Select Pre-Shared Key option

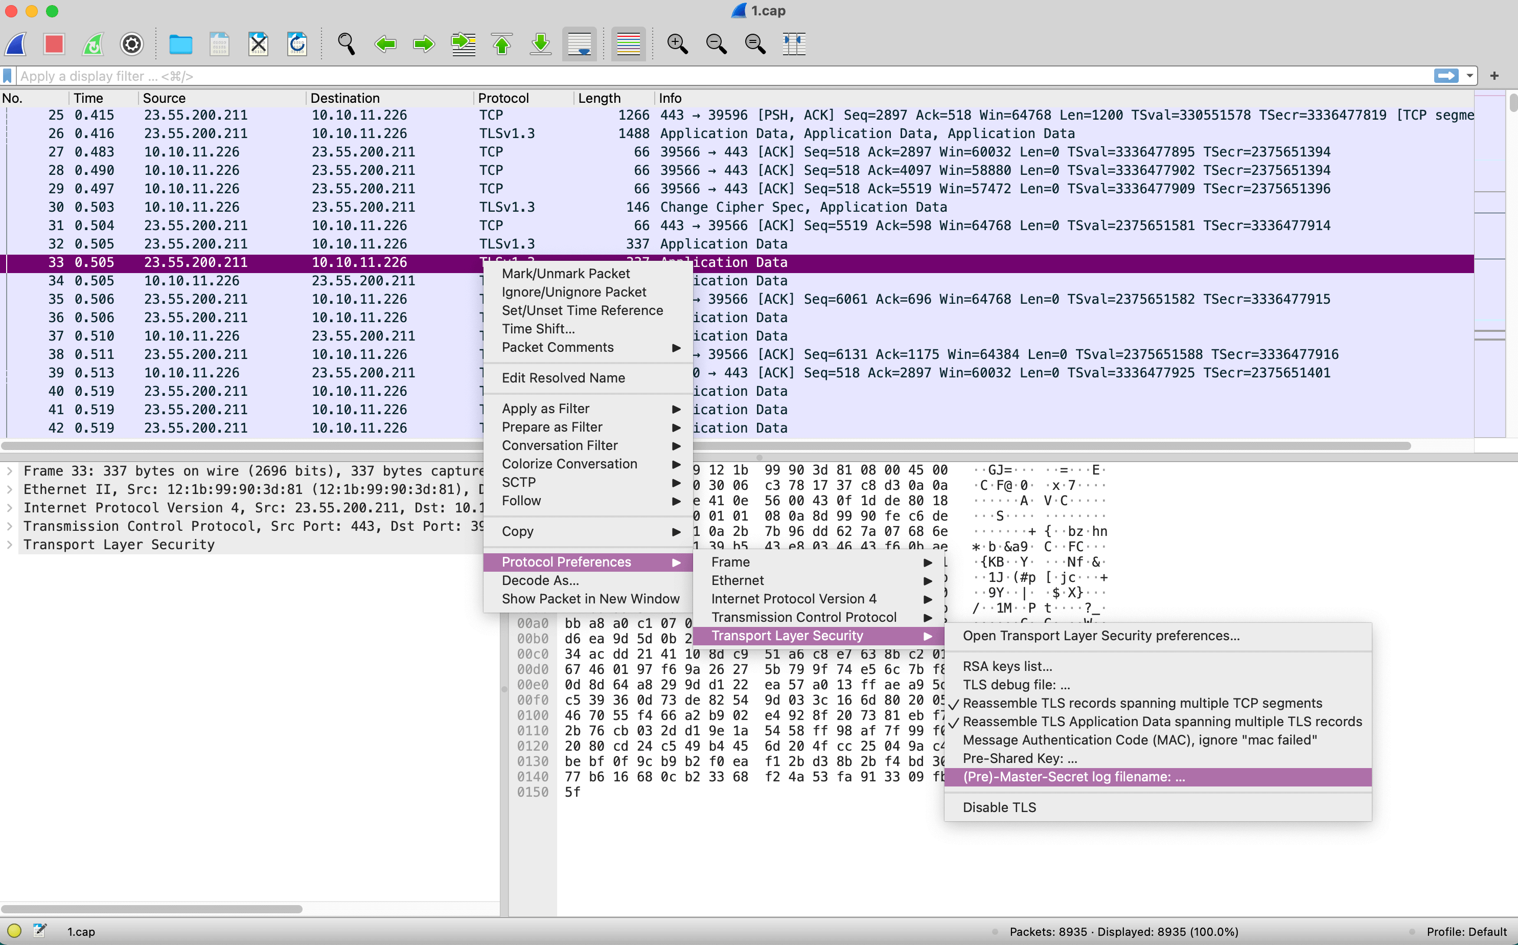1158,759
